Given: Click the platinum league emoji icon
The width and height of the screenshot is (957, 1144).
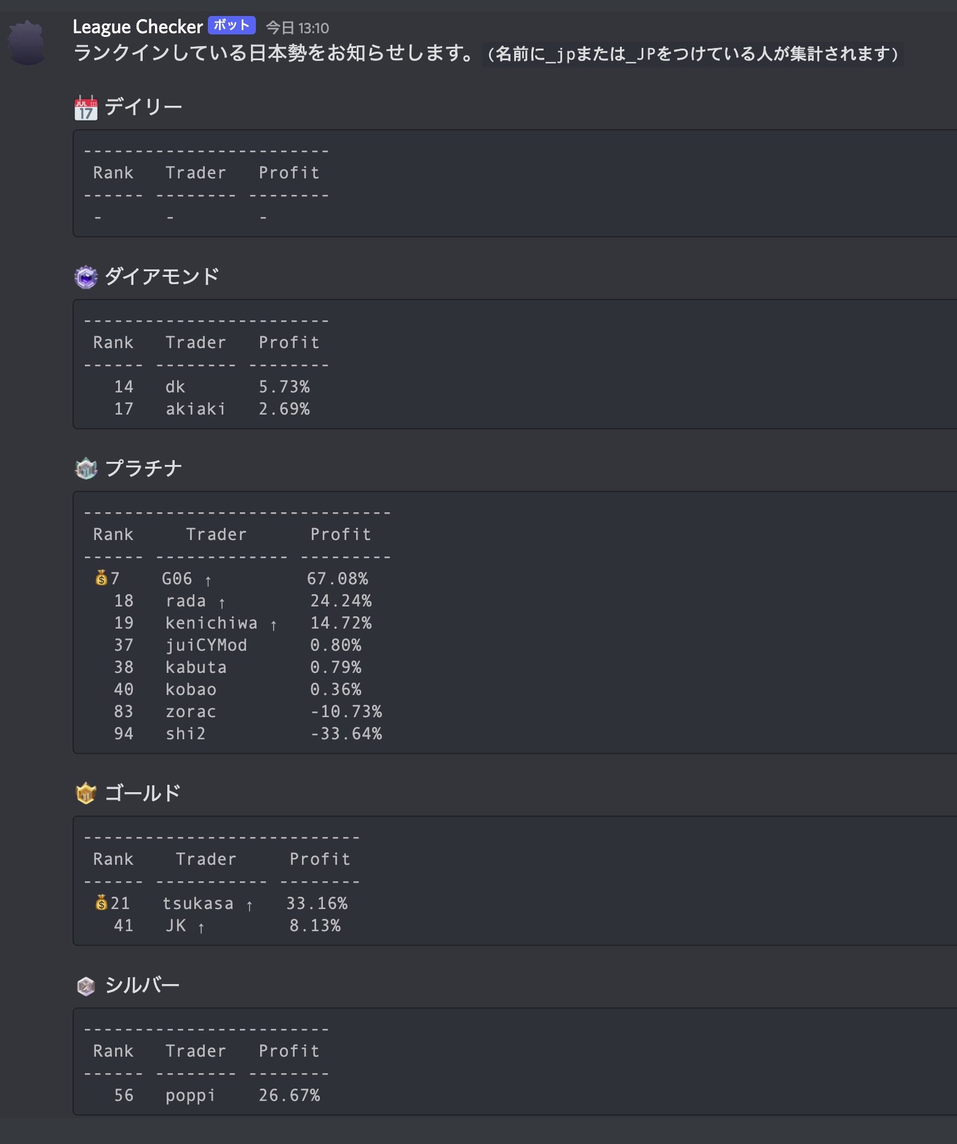Looking at the screenshot, I should click(85, 469).
